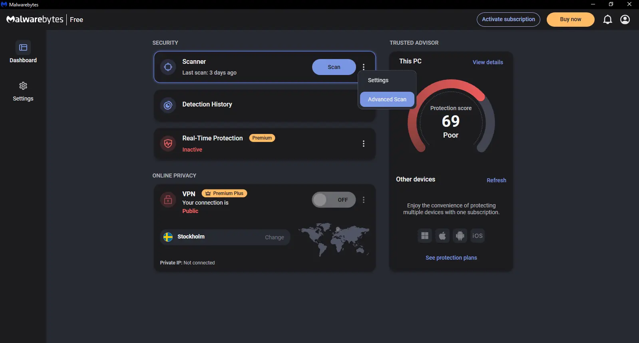Click the notifications bell icon
Screen dimensions: 639x343
(x=607, y=20)
